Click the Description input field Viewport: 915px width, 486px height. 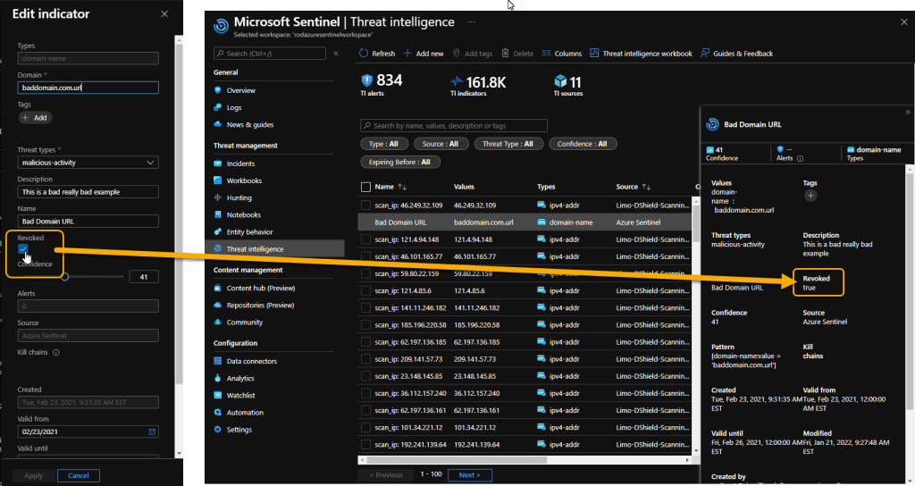point(88,192)
